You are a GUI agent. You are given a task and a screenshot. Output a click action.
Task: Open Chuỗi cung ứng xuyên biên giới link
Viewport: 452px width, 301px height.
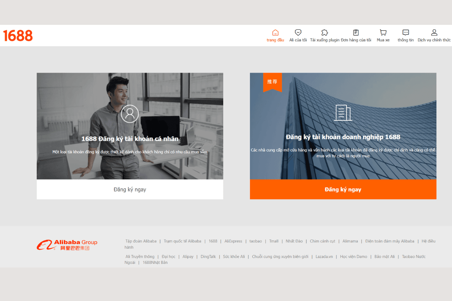(x=280, y=257)
